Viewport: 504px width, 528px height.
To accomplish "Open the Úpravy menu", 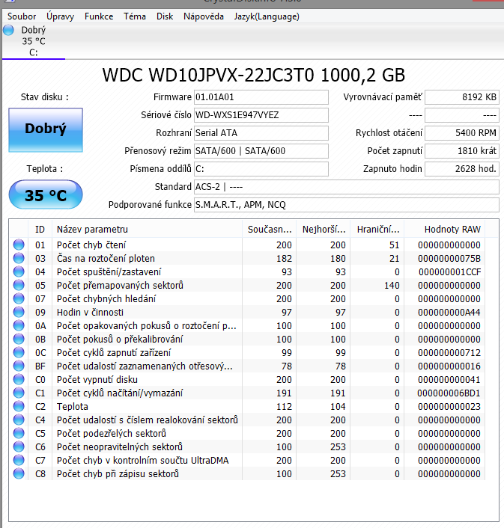I will [61, 16].
